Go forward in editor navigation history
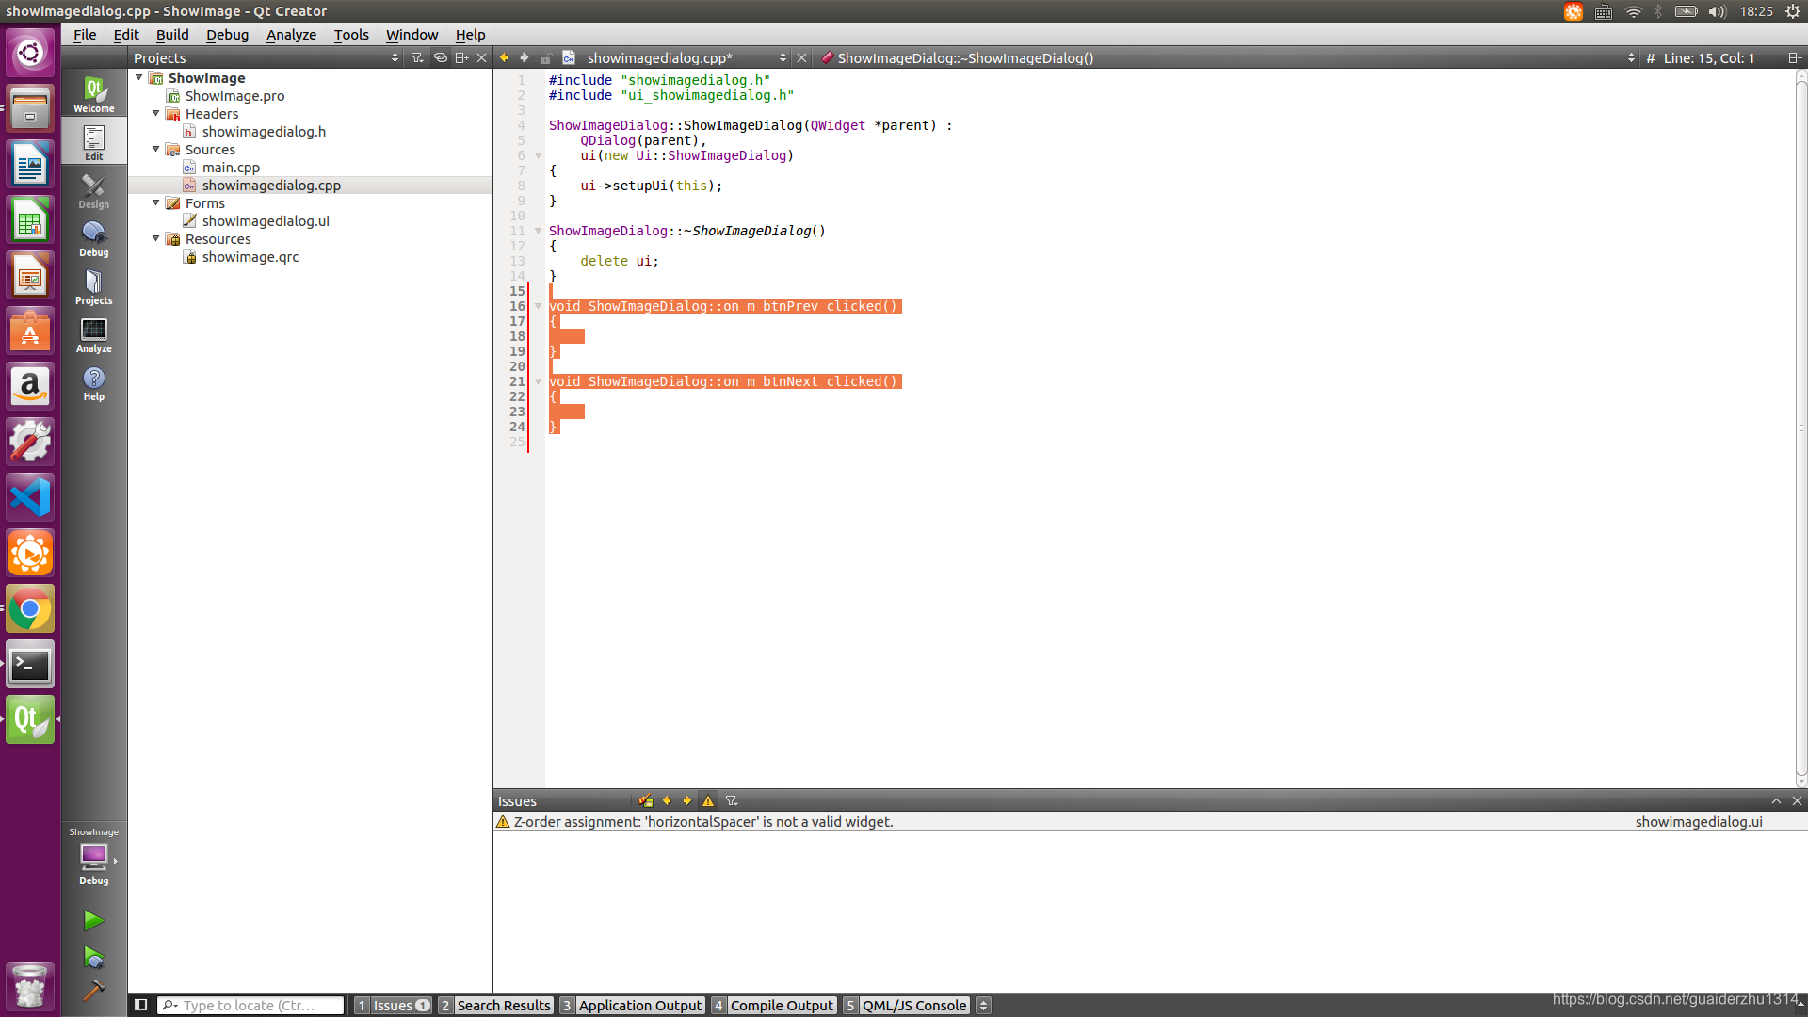The image size is (1808, 1017). click(525, 57)
